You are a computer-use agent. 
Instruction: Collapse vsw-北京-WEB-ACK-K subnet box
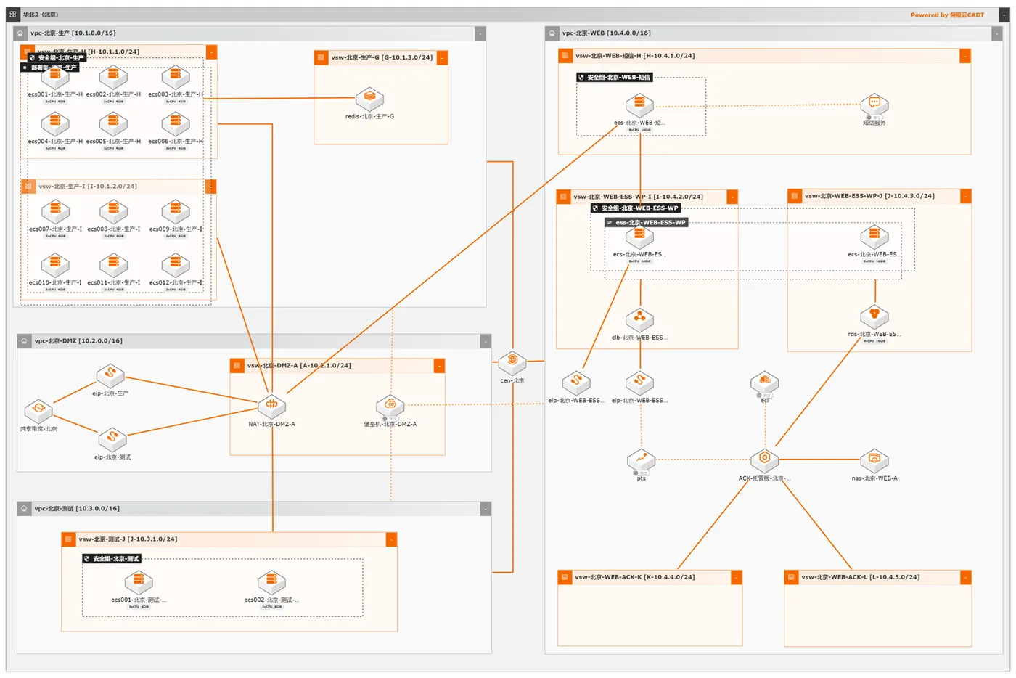pos(737,577)
